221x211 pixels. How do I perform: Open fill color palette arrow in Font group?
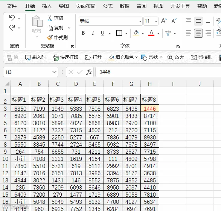[x=143, y=33]
